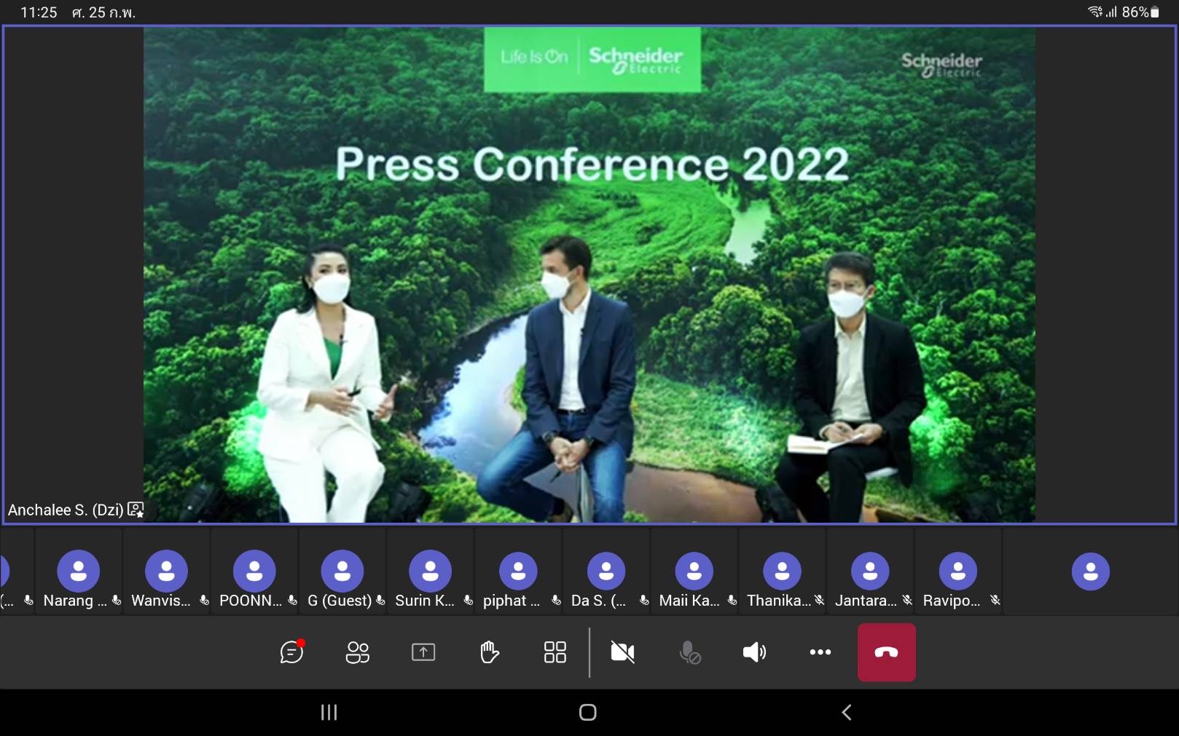Image resolution: width=1179 pixels, height=736 pixels.
Task: Select G (Guest) participant tile
Action: pos(342,572)
